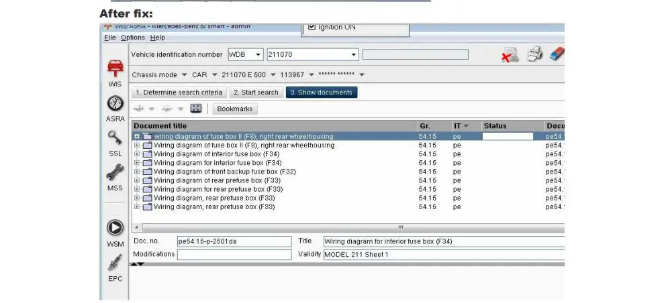Viewport: 664px width, 303px height.
Task: Sort by IT column header
Action: tap(466, 126)
